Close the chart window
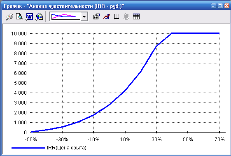 227,6
